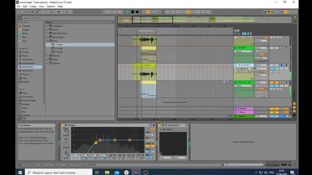Viewport: 312px width, 175px height.
Task: Select Favorites red collection
Action: [x=26, y=26]
